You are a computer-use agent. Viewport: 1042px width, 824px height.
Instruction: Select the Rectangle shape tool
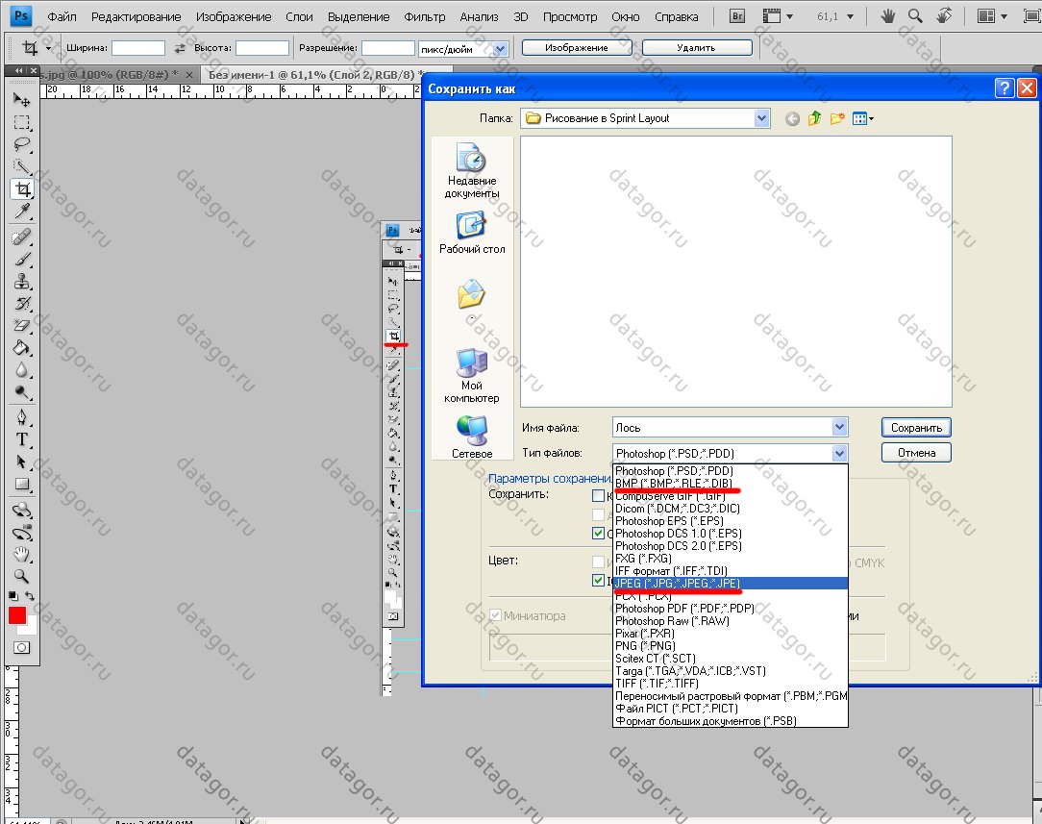(x=22, y=485)
